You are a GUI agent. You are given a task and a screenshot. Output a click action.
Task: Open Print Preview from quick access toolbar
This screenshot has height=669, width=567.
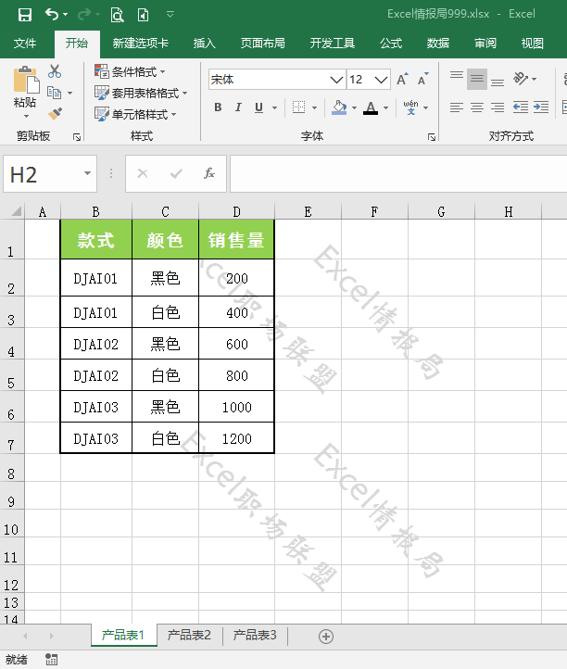117,15
